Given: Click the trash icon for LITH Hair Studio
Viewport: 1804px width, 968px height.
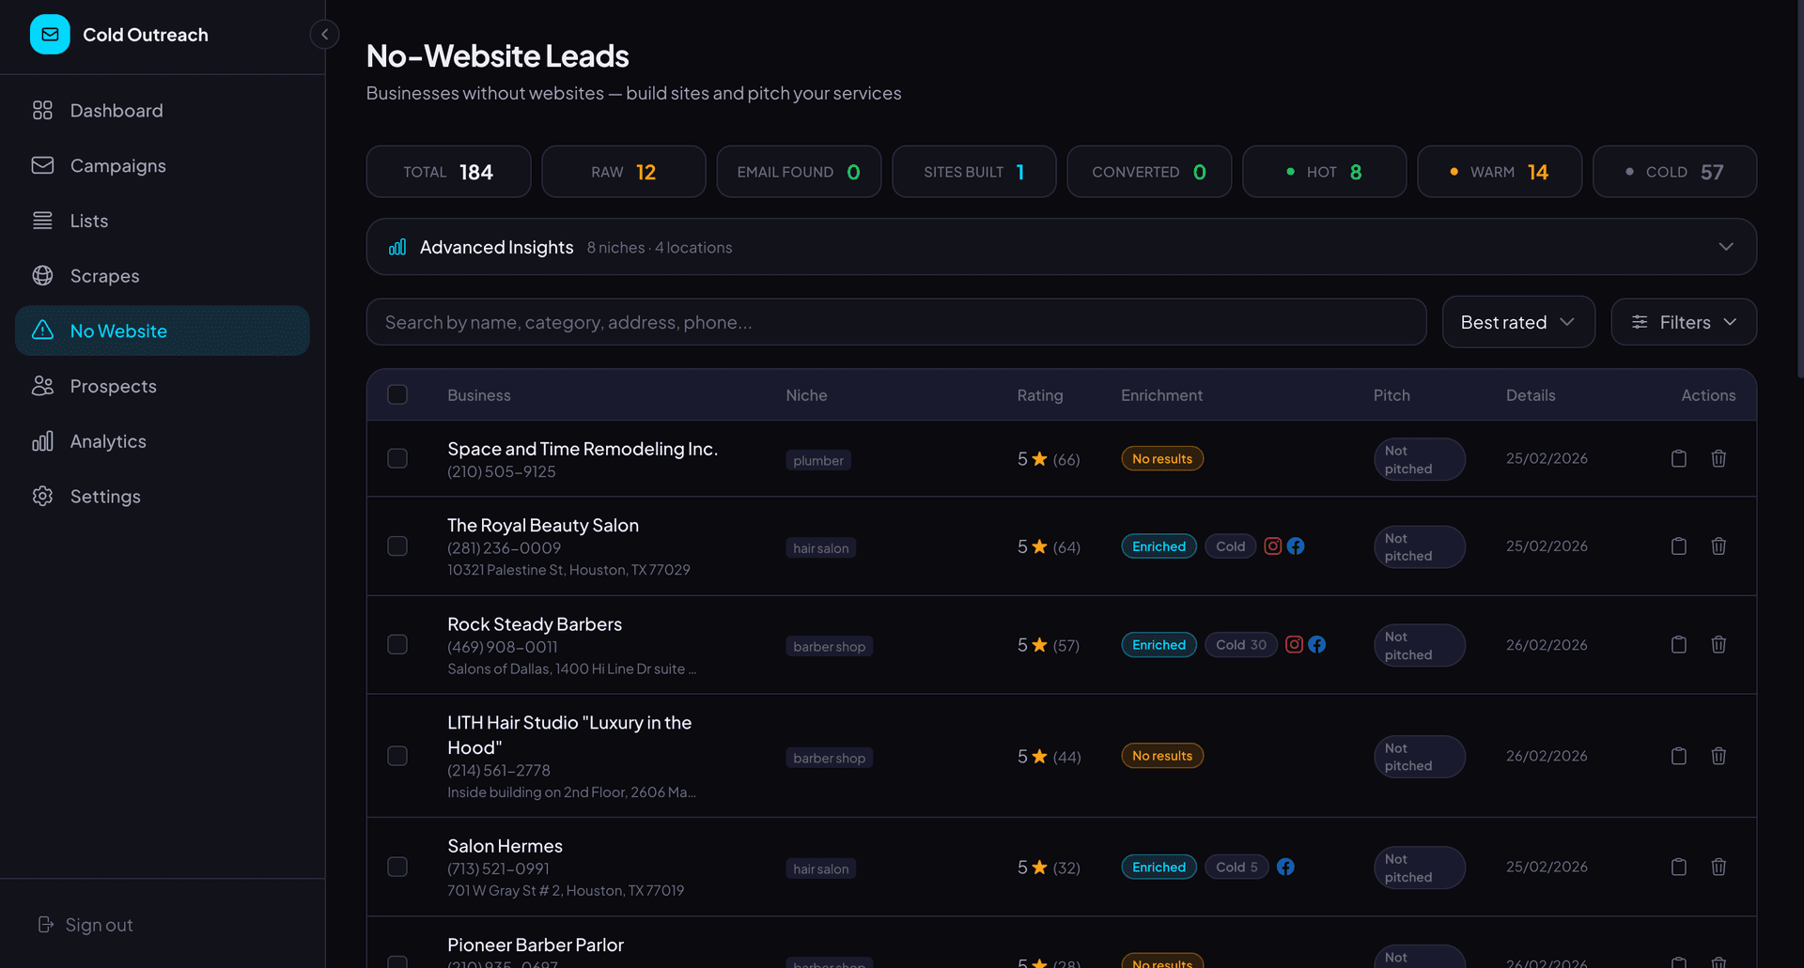Looking at the screenshot, I should tap(1718, 757).
